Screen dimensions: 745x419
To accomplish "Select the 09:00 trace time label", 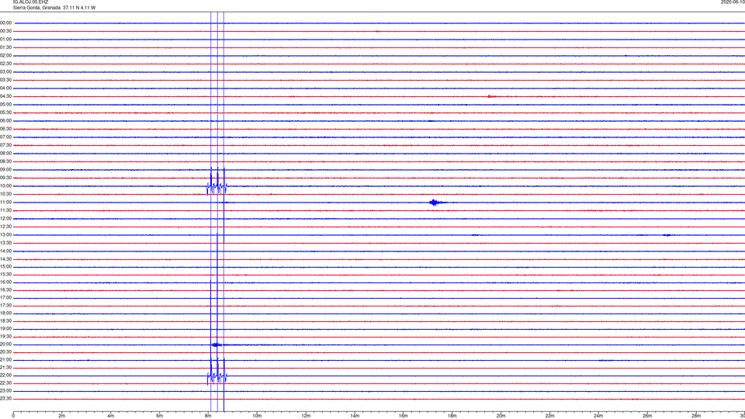I will [x=5, y=170].
